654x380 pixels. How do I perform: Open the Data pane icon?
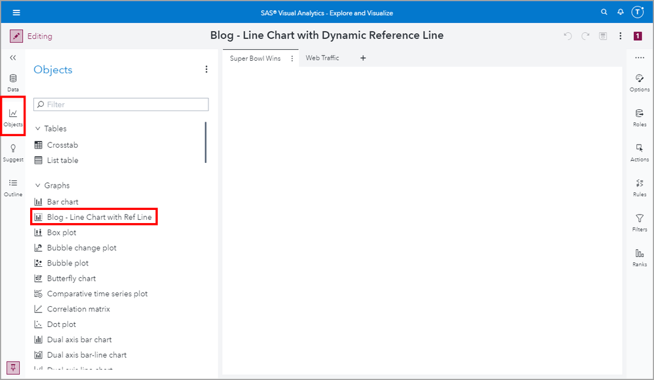pyautogui.click(x=13, y=82)
